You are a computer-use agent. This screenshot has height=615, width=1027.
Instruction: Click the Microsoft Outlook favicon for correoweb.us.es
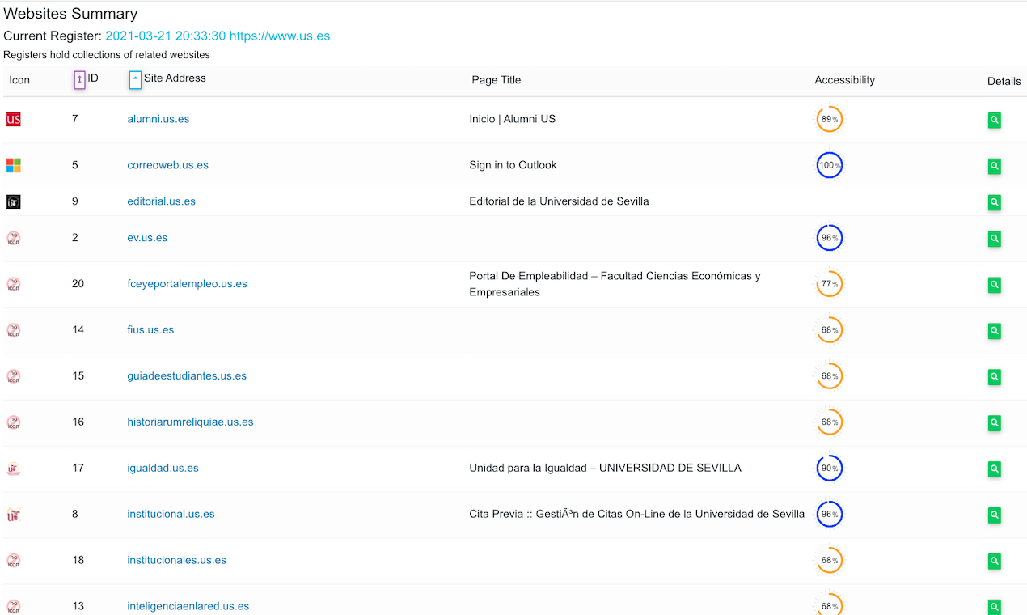(x=13, y=165)
